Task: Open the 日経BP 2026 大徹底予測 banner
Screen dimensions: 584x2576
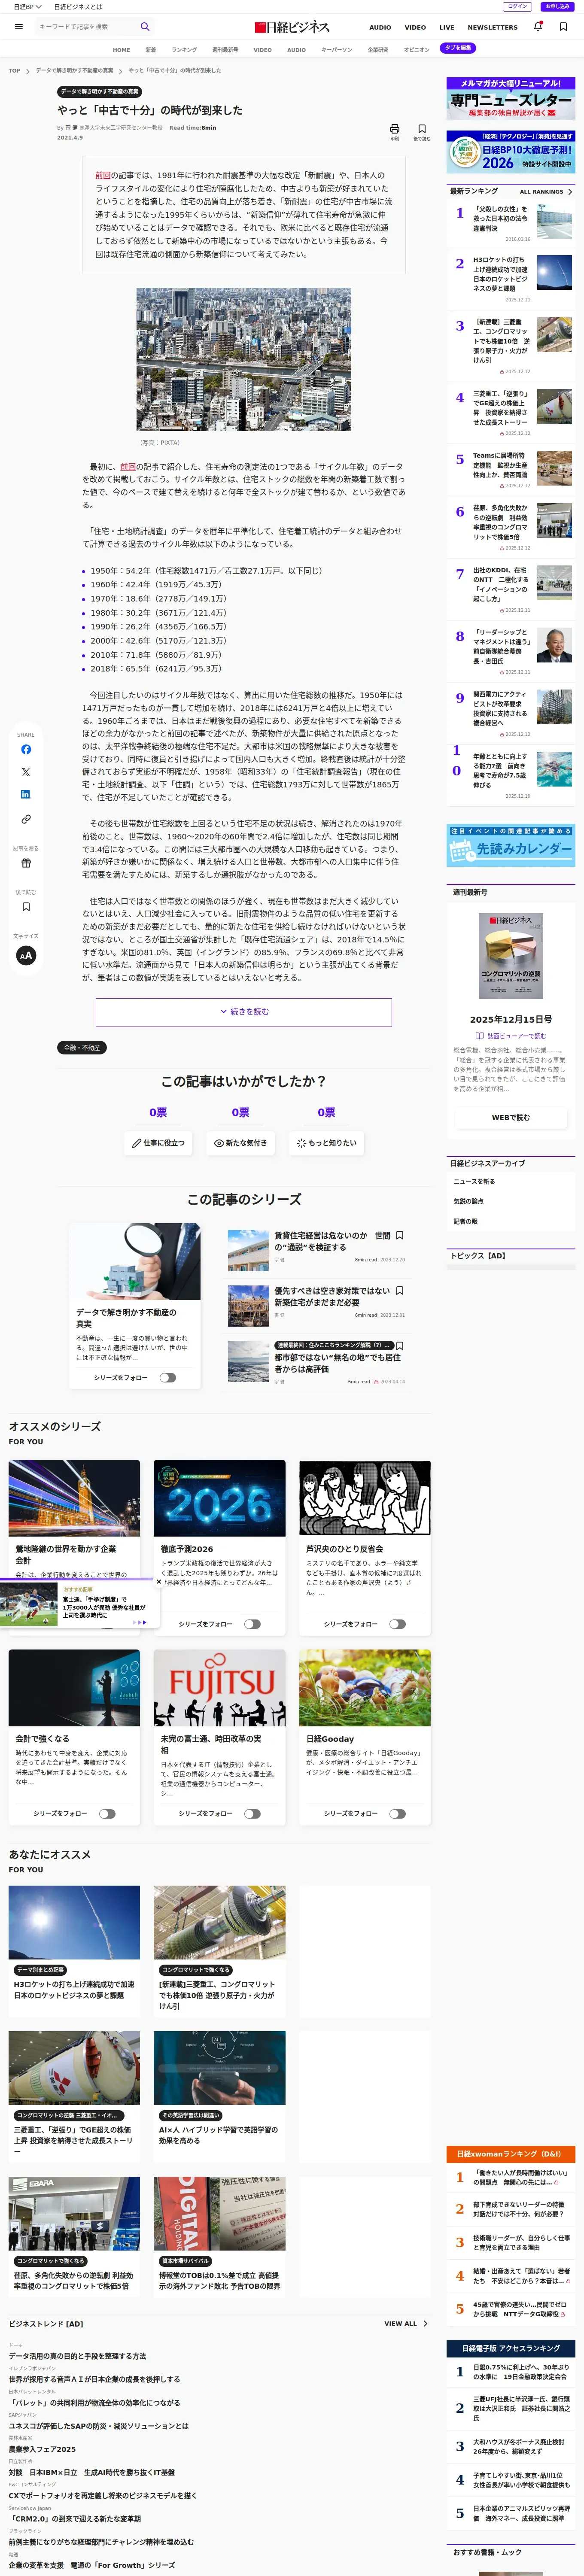Action: tap(510, 151)
